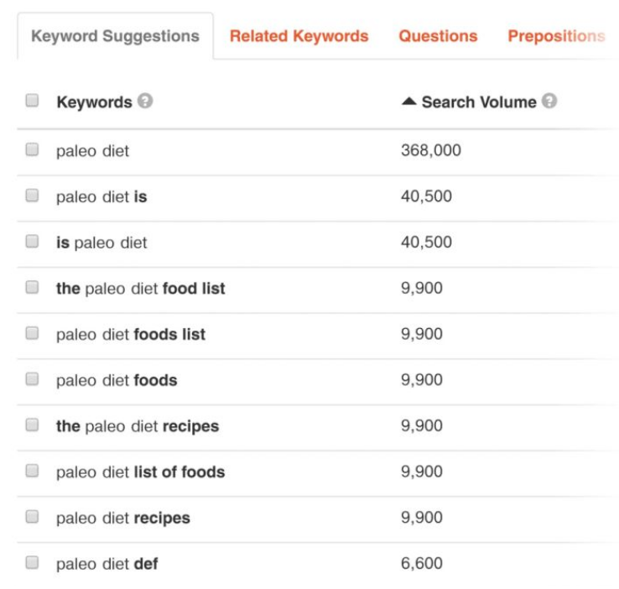This screenshot has height=589, width=619.
Task: Click the Search Volume sort arrow
Action: pyautogui.click(x=409, y=102)
